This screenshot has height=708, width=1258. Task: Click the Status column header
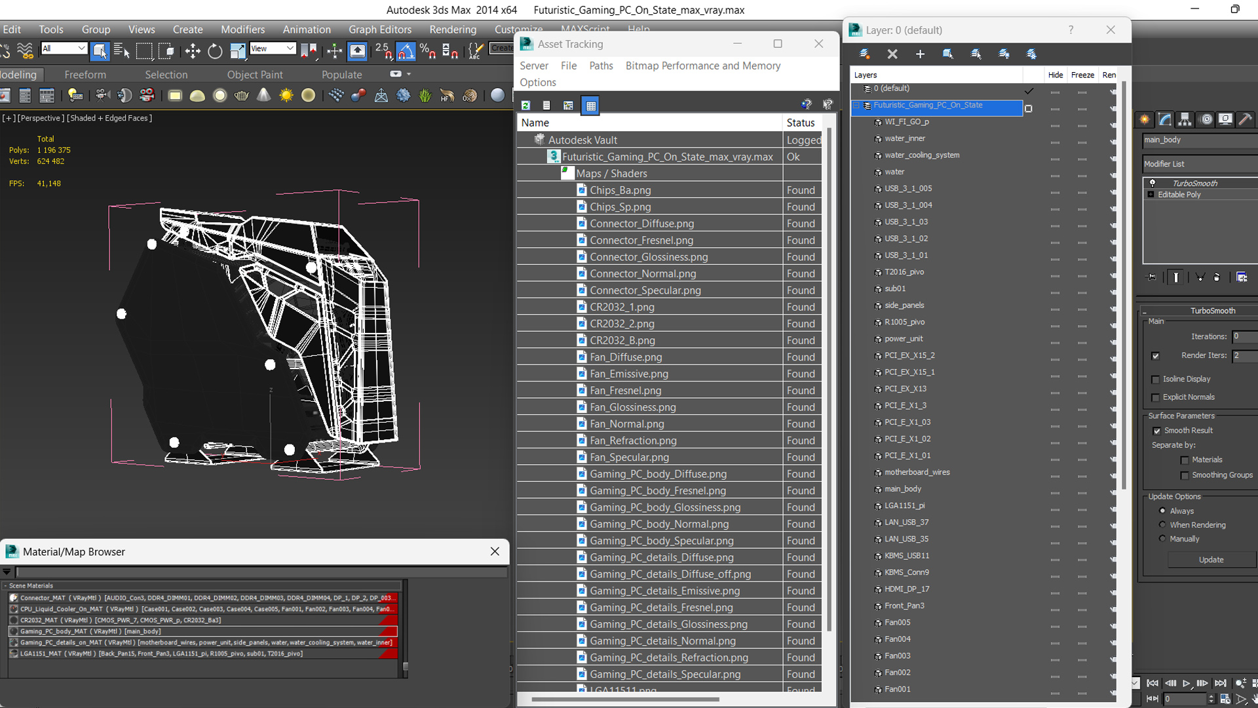[801, 123]
